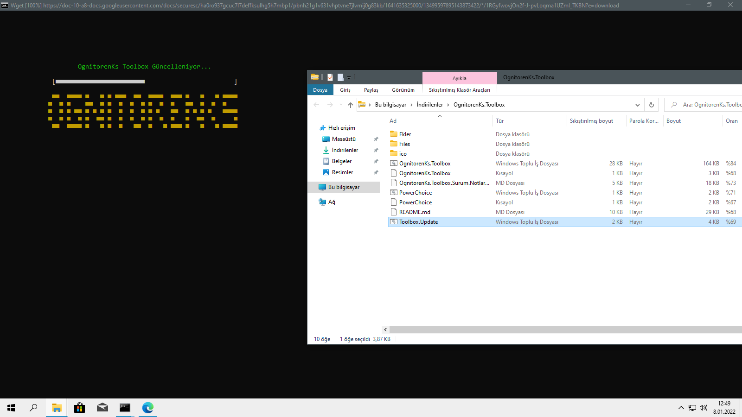Click New Folder icon in Quick Access Toolbar
The height and width of the screenshot is (417, 742).
[x=340, y=77]
